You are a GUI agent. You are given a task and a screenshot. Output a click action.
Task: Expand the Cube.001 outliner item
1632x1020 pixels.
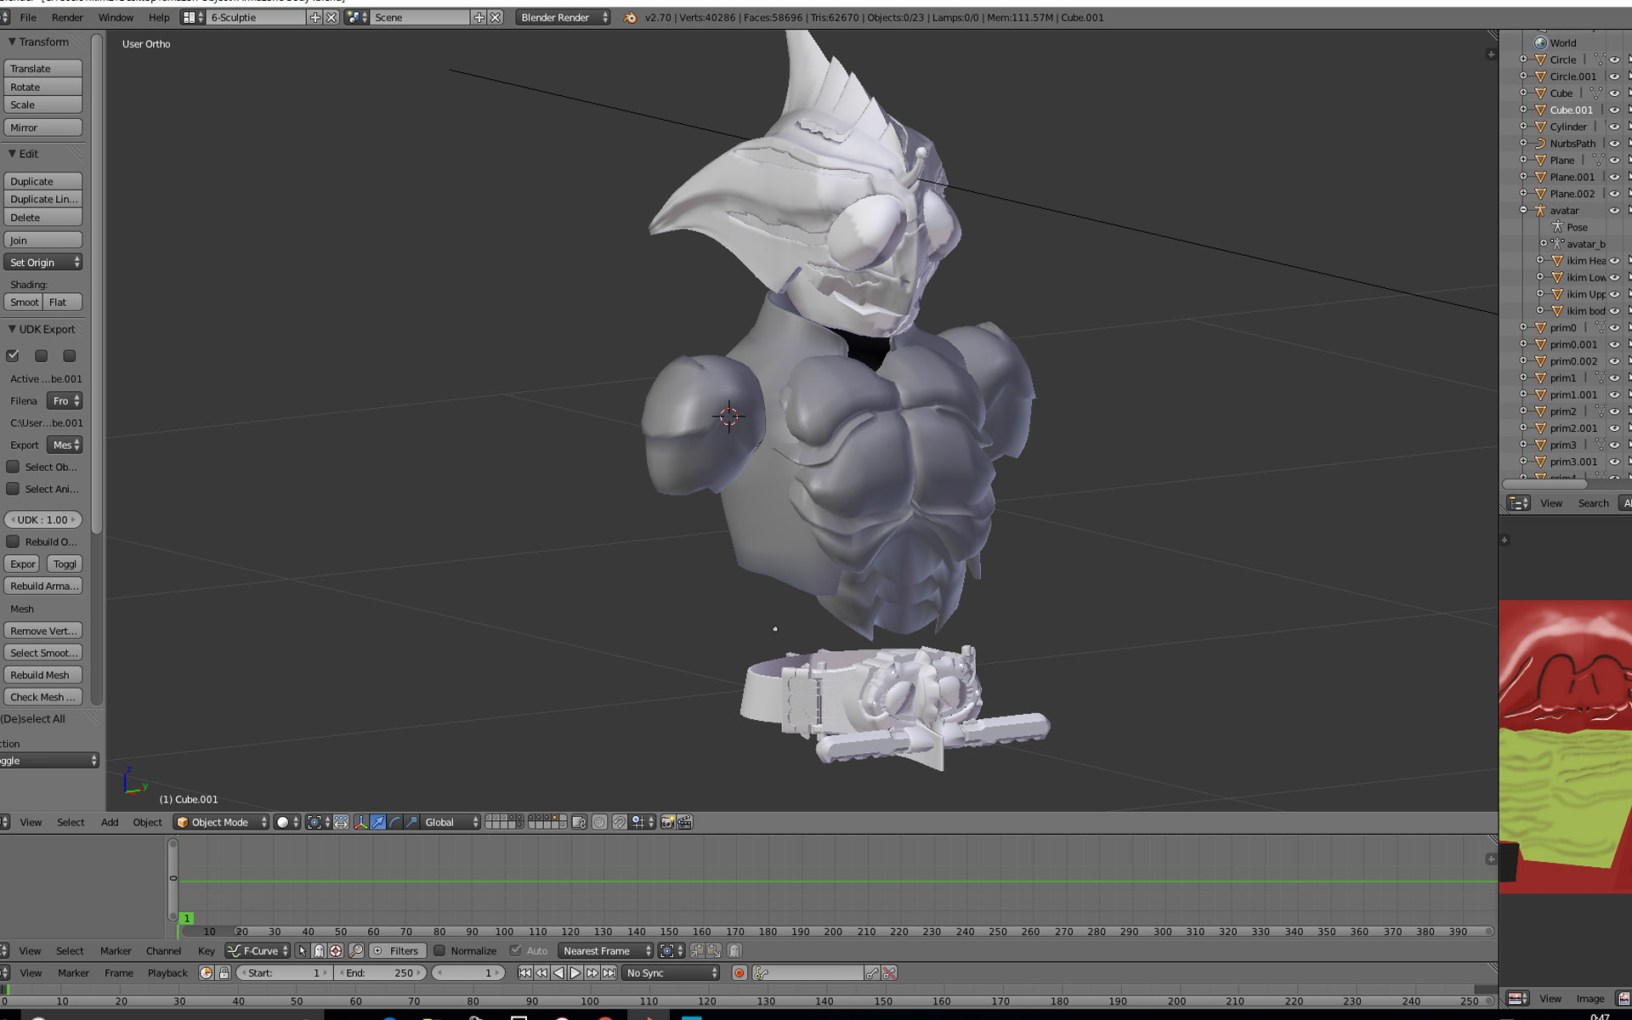tap(1523, 110)
